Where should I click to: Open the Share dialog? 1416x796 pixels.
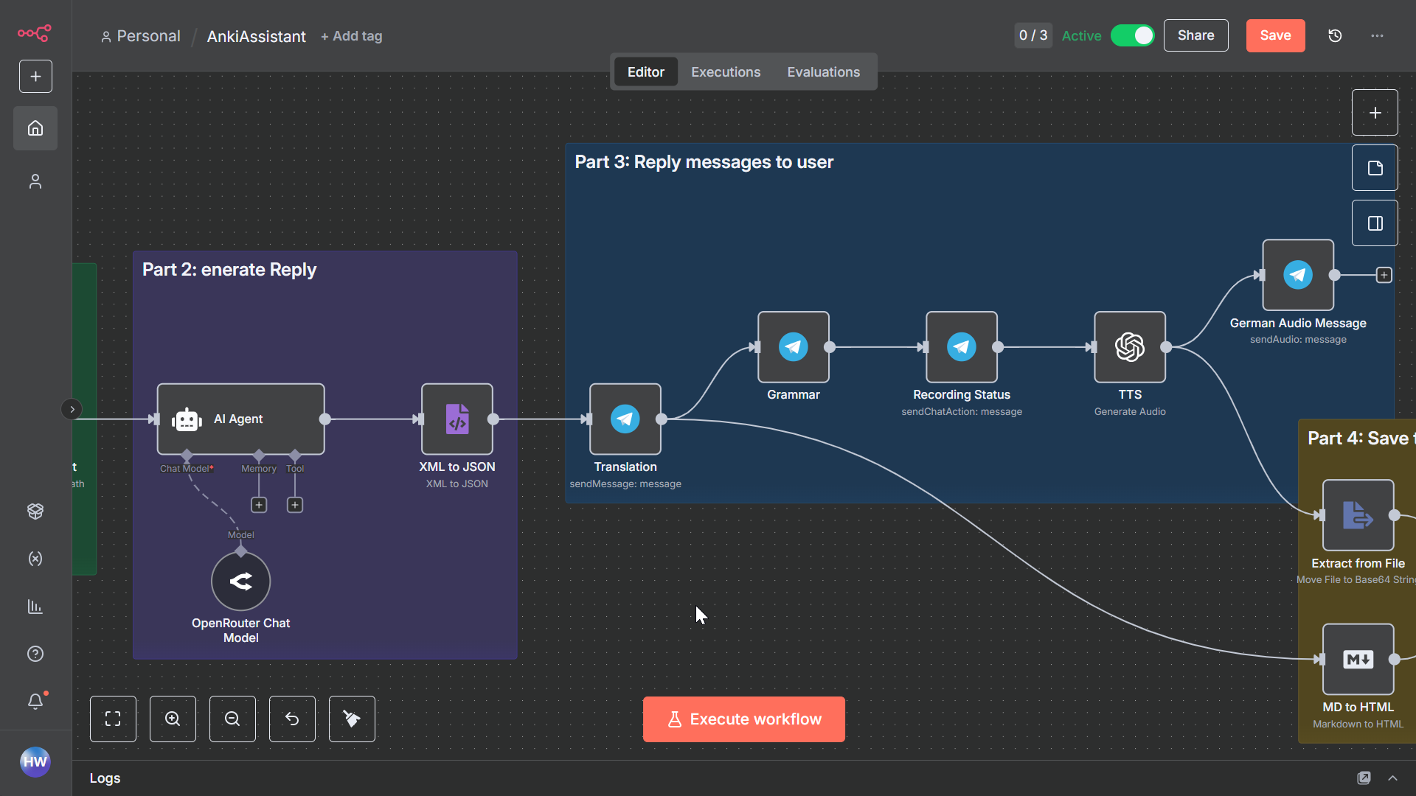(x=1195, y=35)
